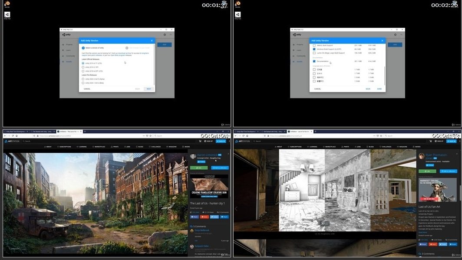Switch to Unity Real-Time Development tab in hunter city browser
Screen dimensions: 462x260
pyautogui.click(x=16, y=132)
